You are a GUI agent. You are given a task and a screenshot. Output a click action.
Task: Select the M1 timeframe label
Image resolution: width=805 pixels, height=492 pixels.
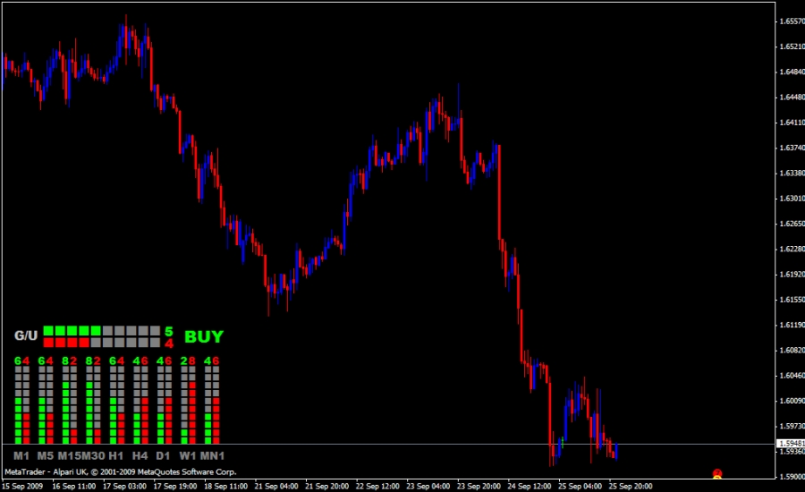click(x=22, y=454)
